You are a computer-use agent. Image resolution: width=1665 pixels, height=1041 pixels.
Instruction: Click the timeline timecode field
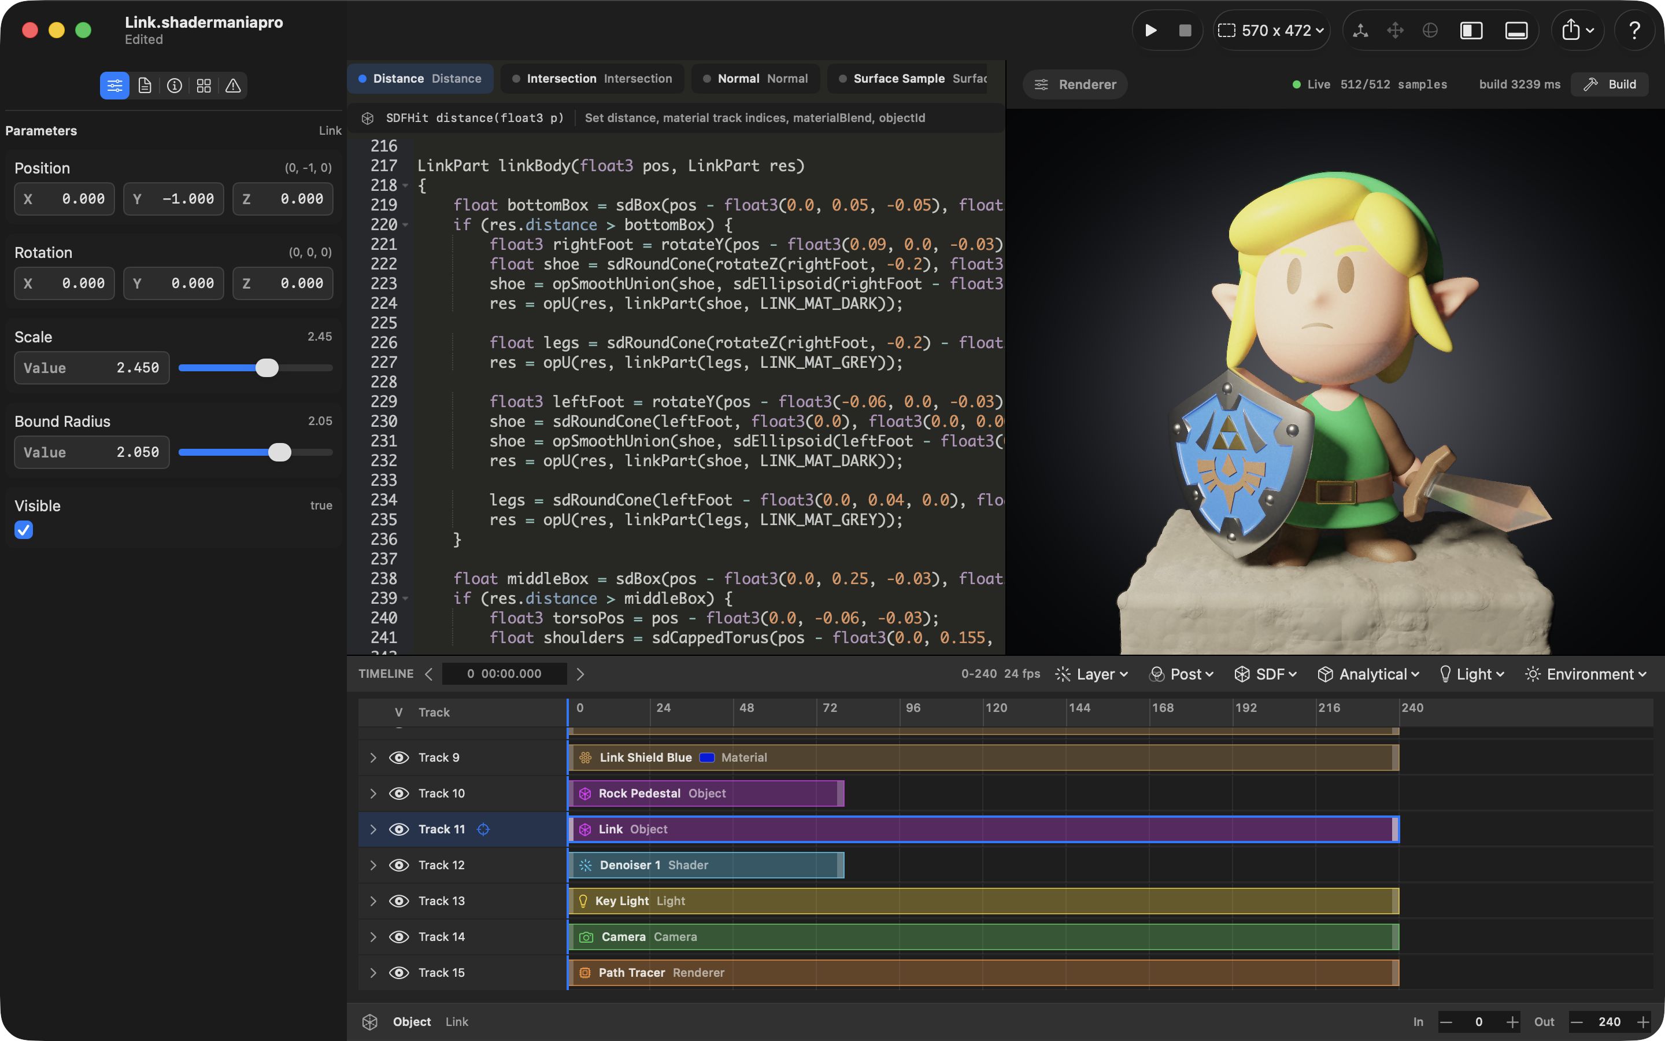pyautogui.click(x=504, y=674)
